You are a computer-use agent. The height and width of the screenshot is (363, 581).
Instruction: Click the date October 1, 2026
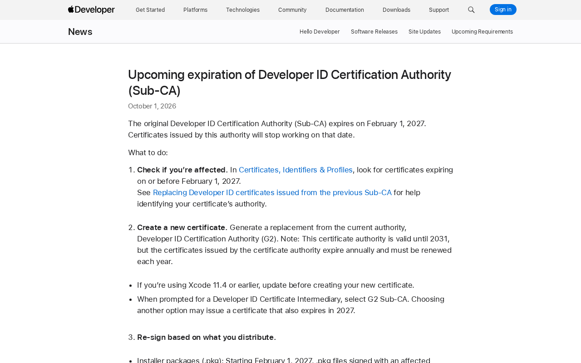tap(152, 106)
